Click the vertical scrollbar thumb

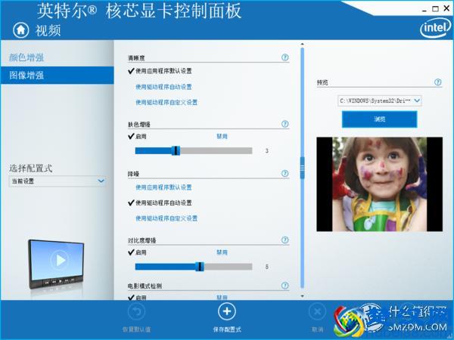coord(302,168)
